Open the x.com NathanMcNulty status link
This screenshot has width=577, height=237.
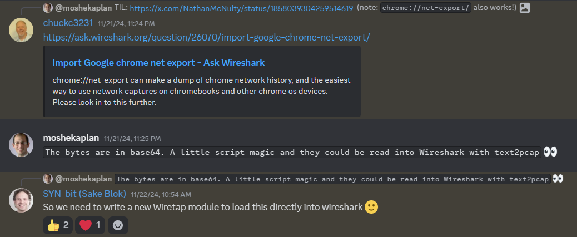click(241, 8)
